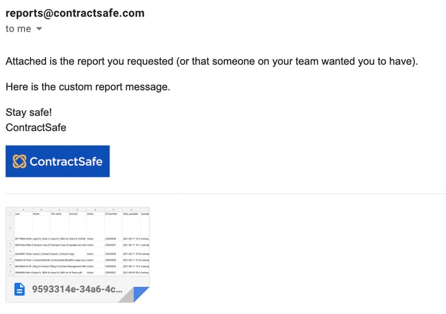Click the "Stay safe!" closing line
446x314 pixels.
click(29, 112)
